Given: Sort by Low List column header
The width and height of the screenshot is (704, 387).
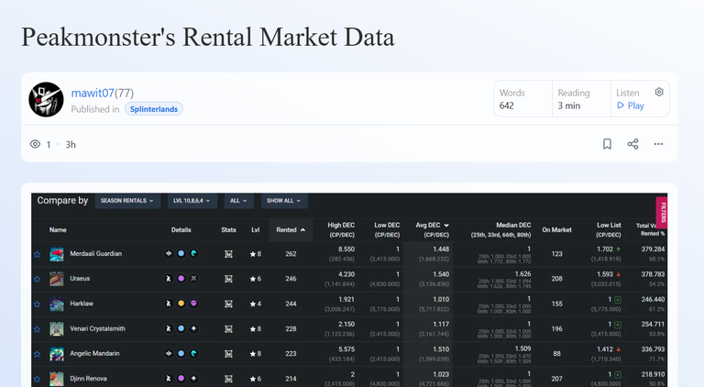Looking at the screenshot, I should [x=609, y=230].
